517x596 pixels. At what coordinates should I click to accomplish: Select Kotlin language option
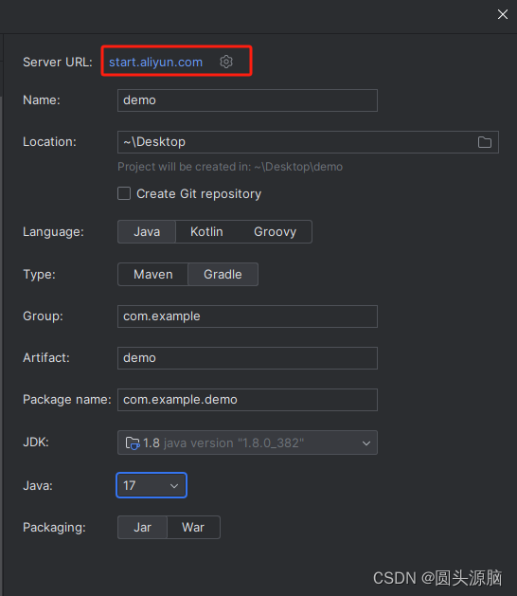click(x=206, y=232)
